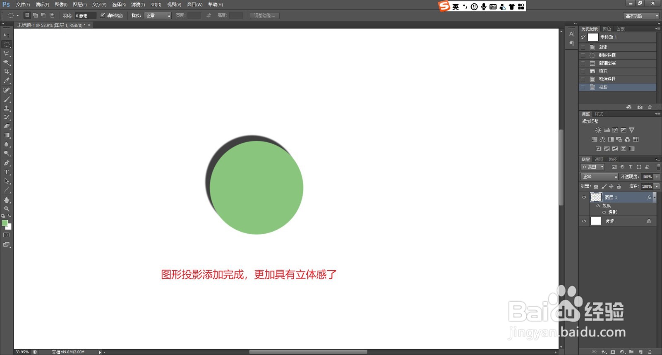Select the Brush tool

[7, 99]
